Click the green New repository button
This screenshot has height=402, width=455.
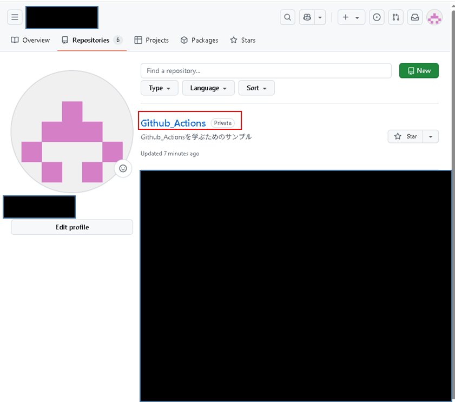[419, 70]
